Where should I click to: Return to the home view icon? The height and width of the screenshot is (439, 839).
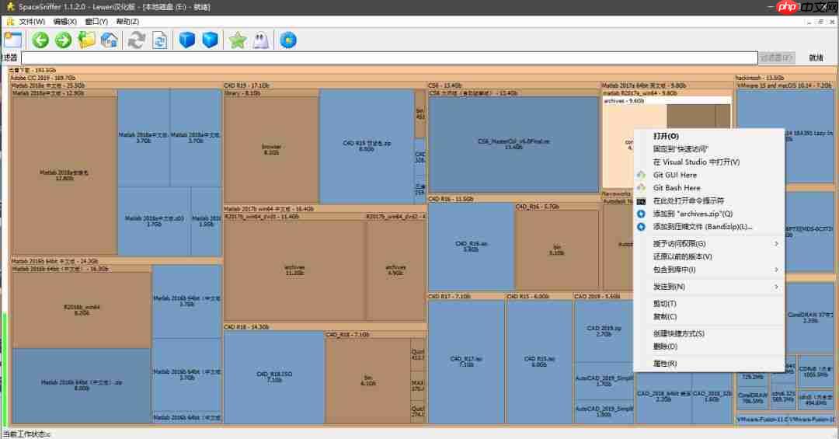(x=110, y=40)
